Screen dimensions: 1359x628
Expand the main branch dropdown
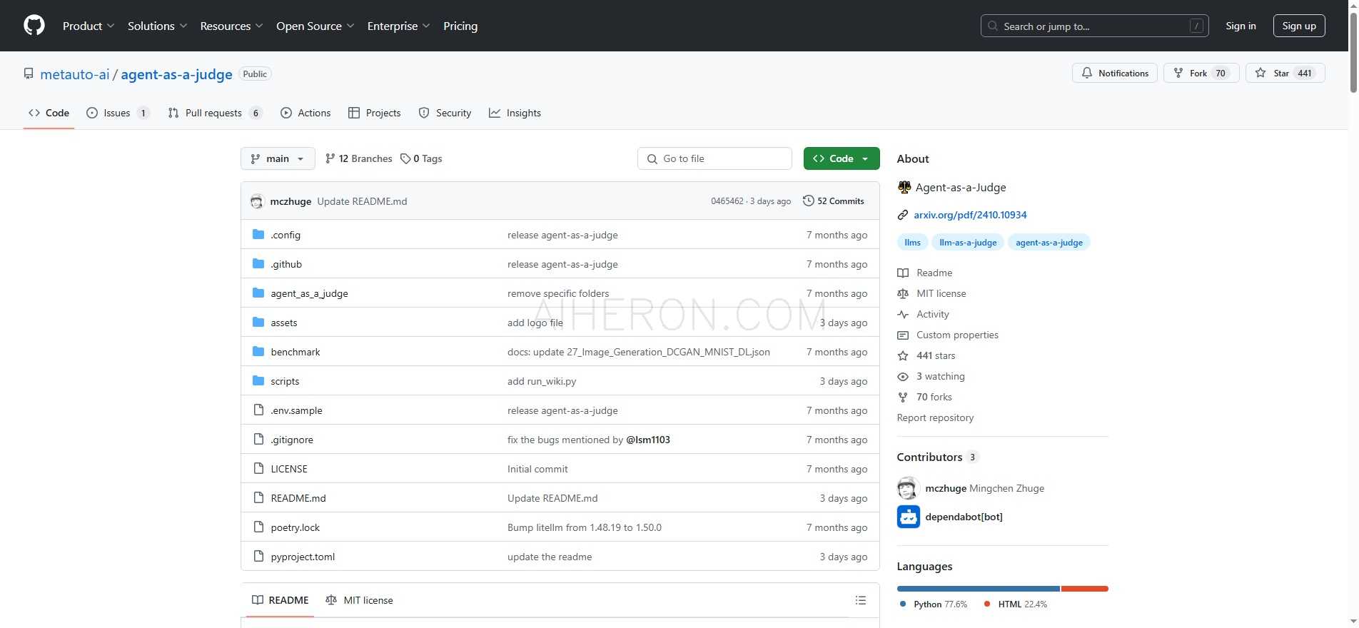click(278, 158)
